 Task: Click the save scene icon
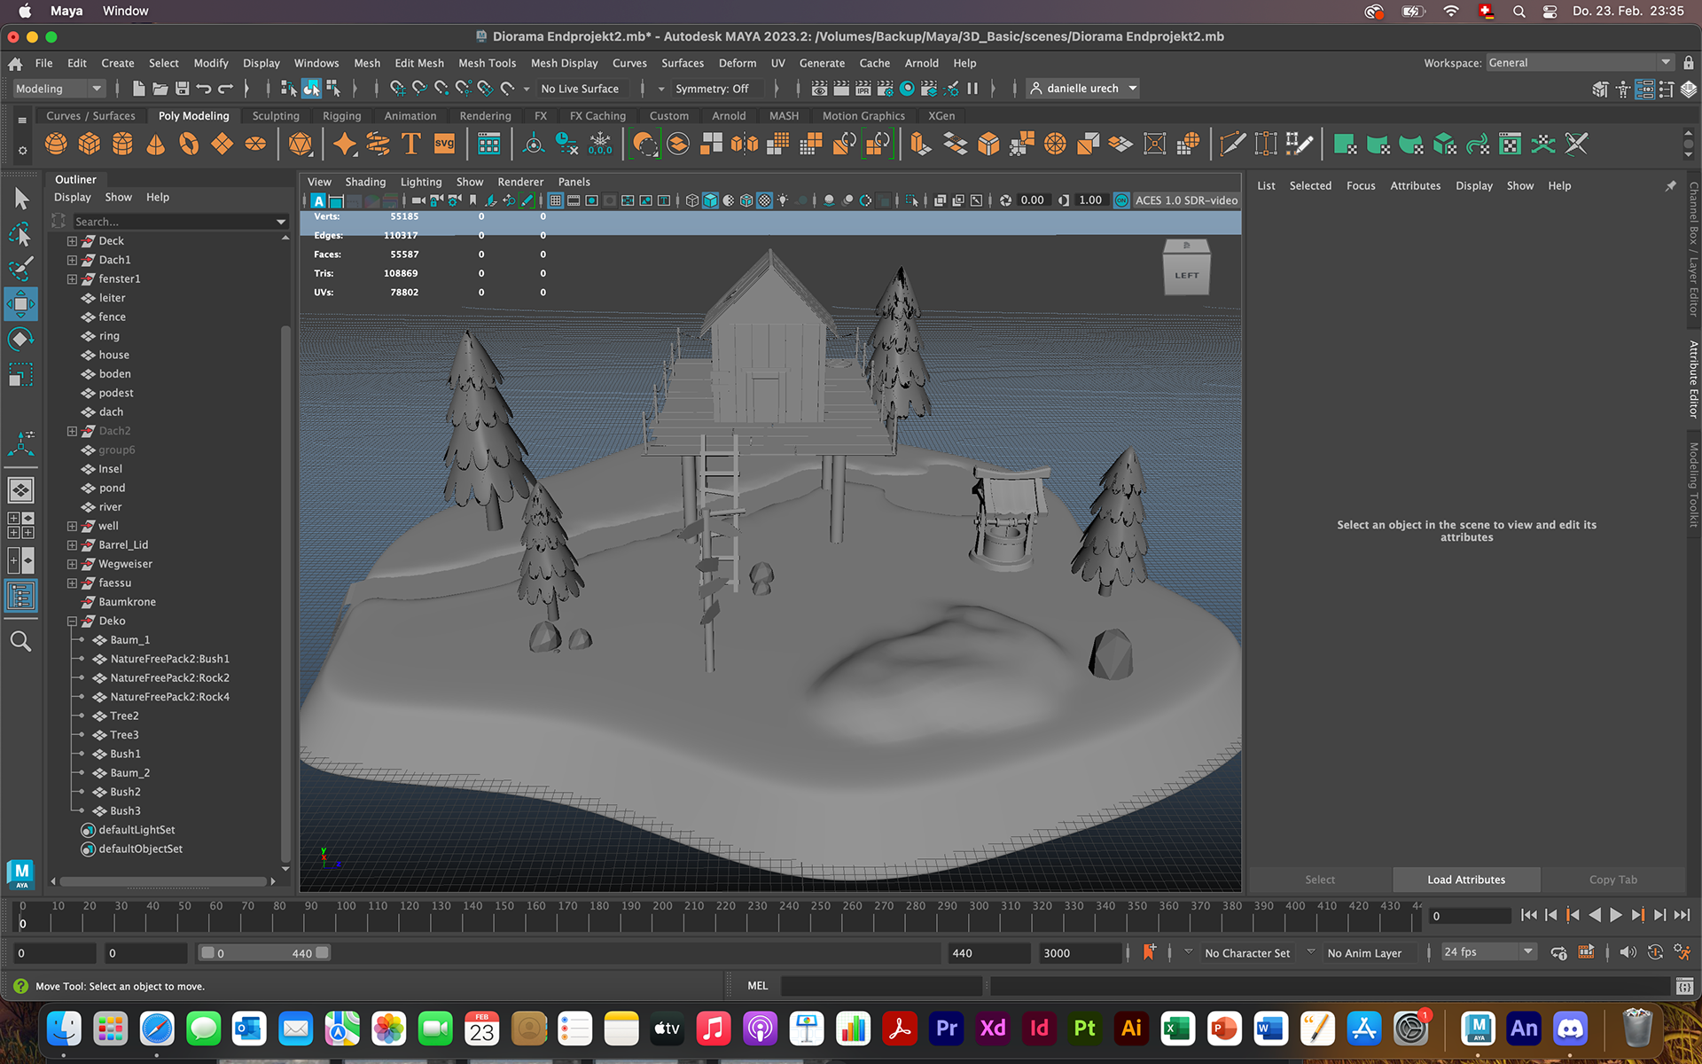(x=182, y=89)
